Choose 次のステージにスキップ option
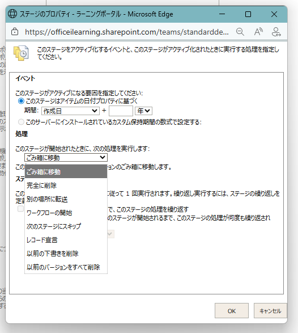 [x=66, y=226]
